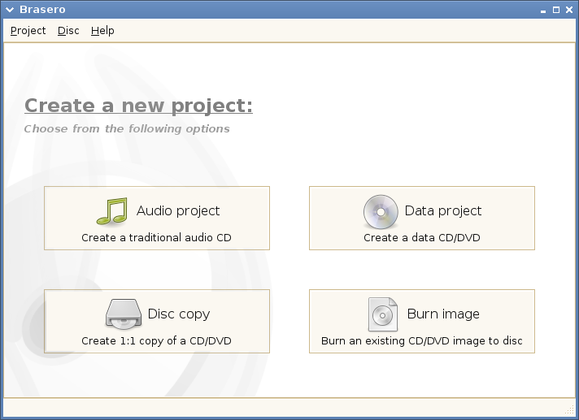Click the Brasero title bar text
This screenshot has height=420, width=579.
[41, 10]
